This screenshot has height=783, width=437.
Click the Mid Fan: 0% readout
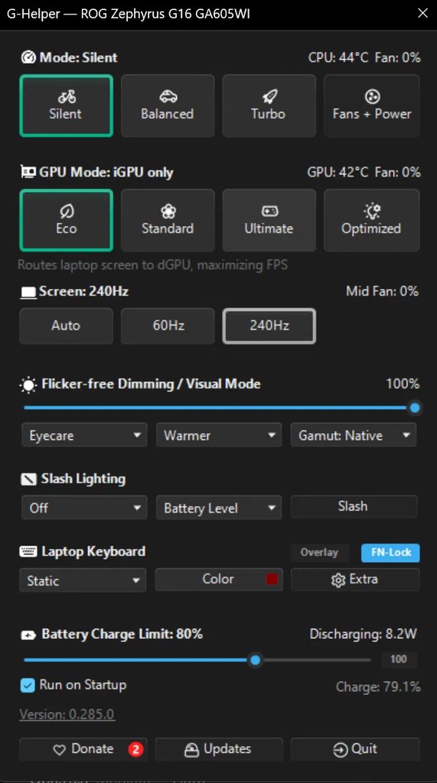point(383,291)
